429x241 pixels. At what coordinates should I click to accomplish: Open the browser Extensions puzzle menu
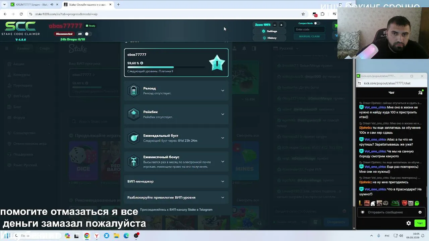click(322, 14)
